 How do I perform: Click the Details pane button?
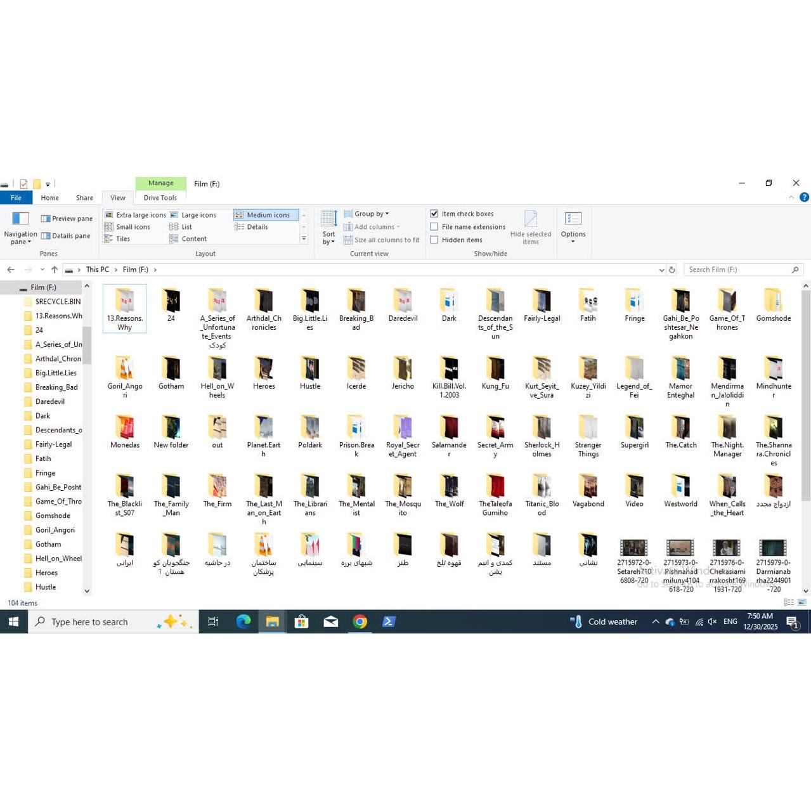(x=66, y=236)
